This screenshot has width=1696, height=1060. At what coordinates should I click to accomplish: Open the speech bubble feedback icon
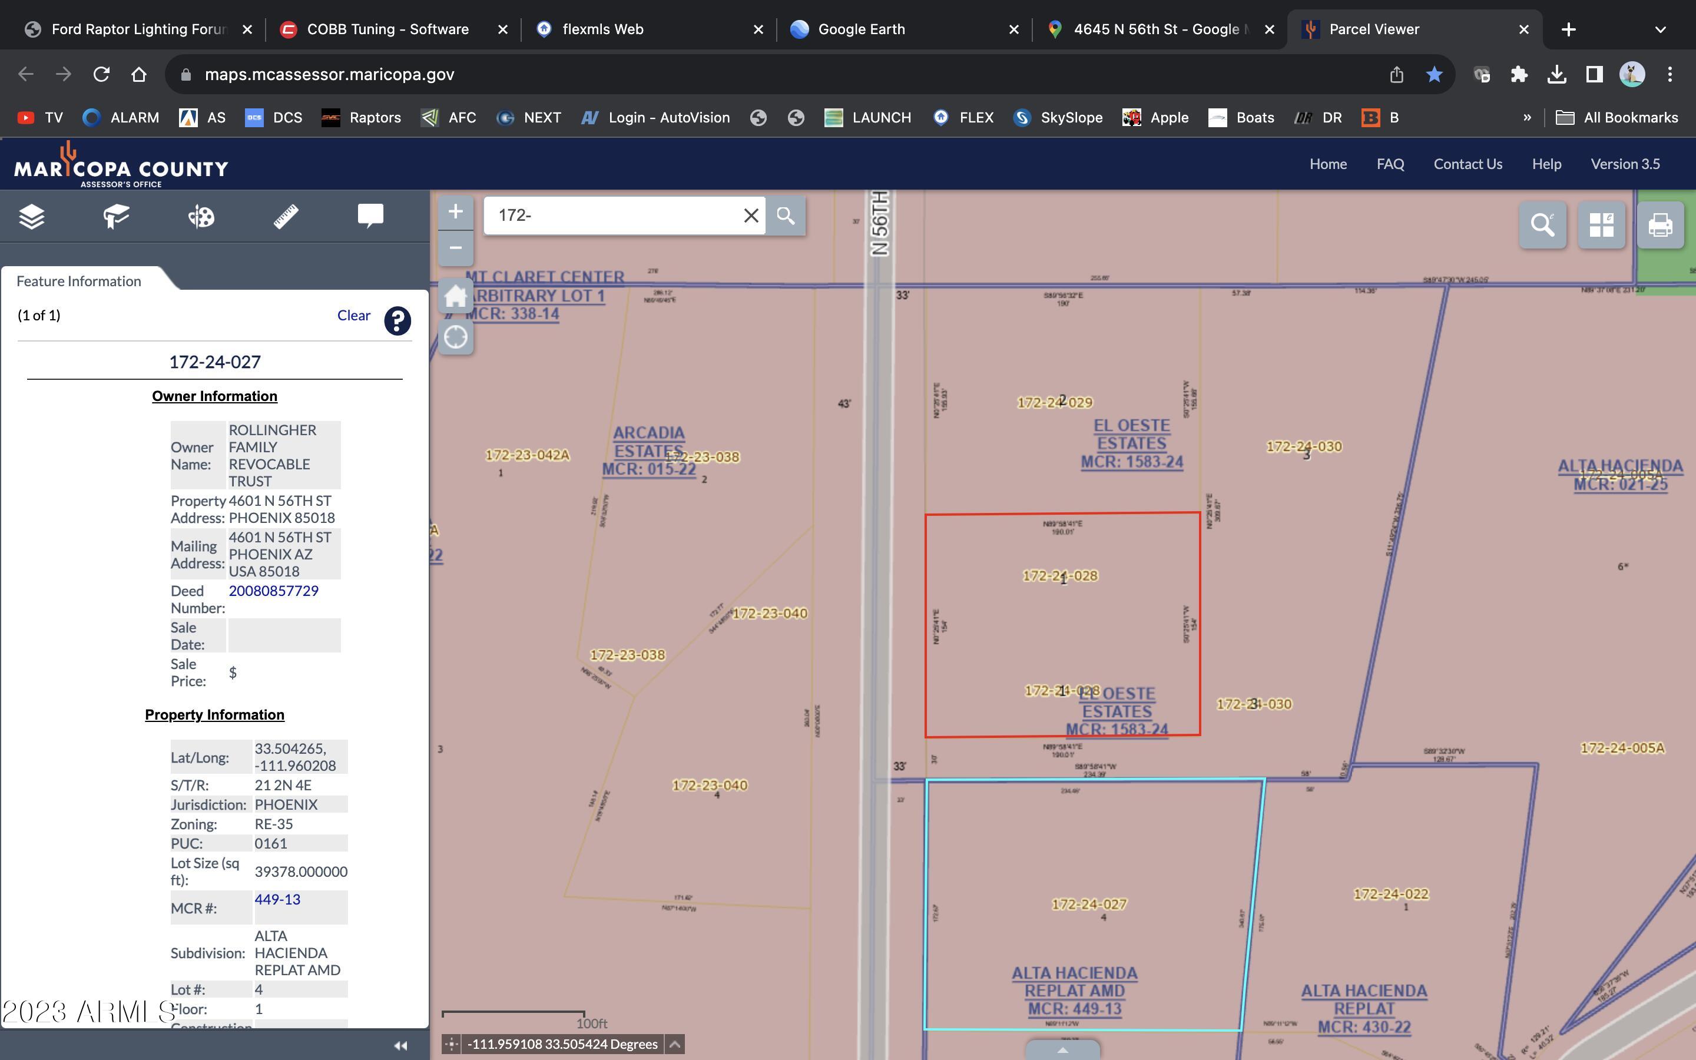pos(371,216)
